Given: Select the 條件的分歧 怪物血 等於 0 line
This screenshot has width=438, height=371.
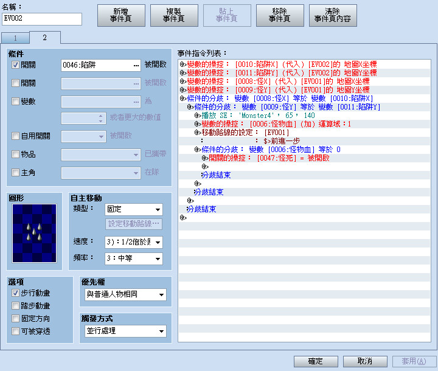Looking at the screenshot, I should pos(305,150).
